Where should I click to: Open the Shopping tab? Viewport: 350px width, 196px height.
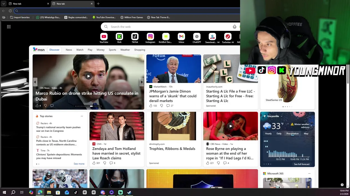[x=139, y=50]
